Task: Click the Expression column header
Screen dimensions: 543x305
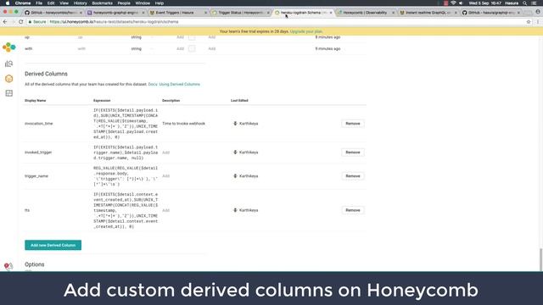Action: 102,101
